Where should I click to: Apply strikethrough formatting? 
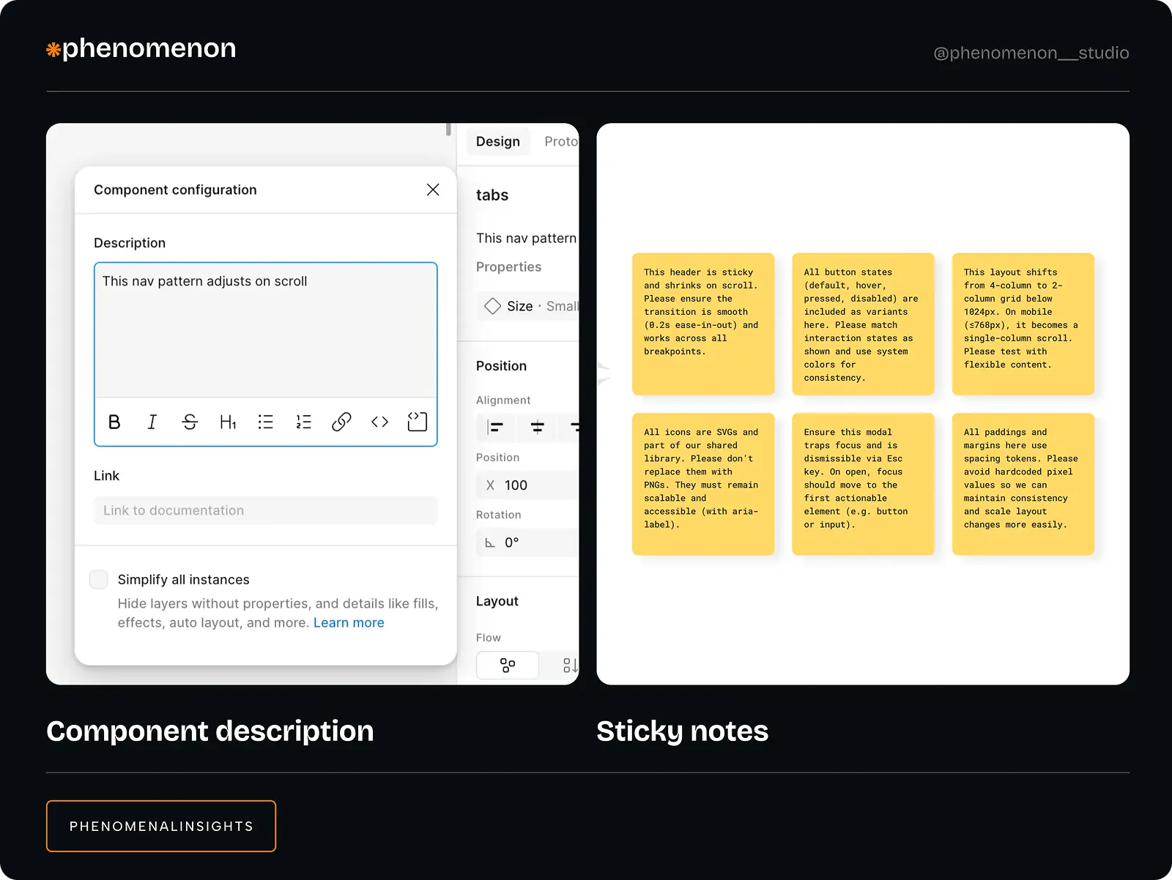[190, 422]
